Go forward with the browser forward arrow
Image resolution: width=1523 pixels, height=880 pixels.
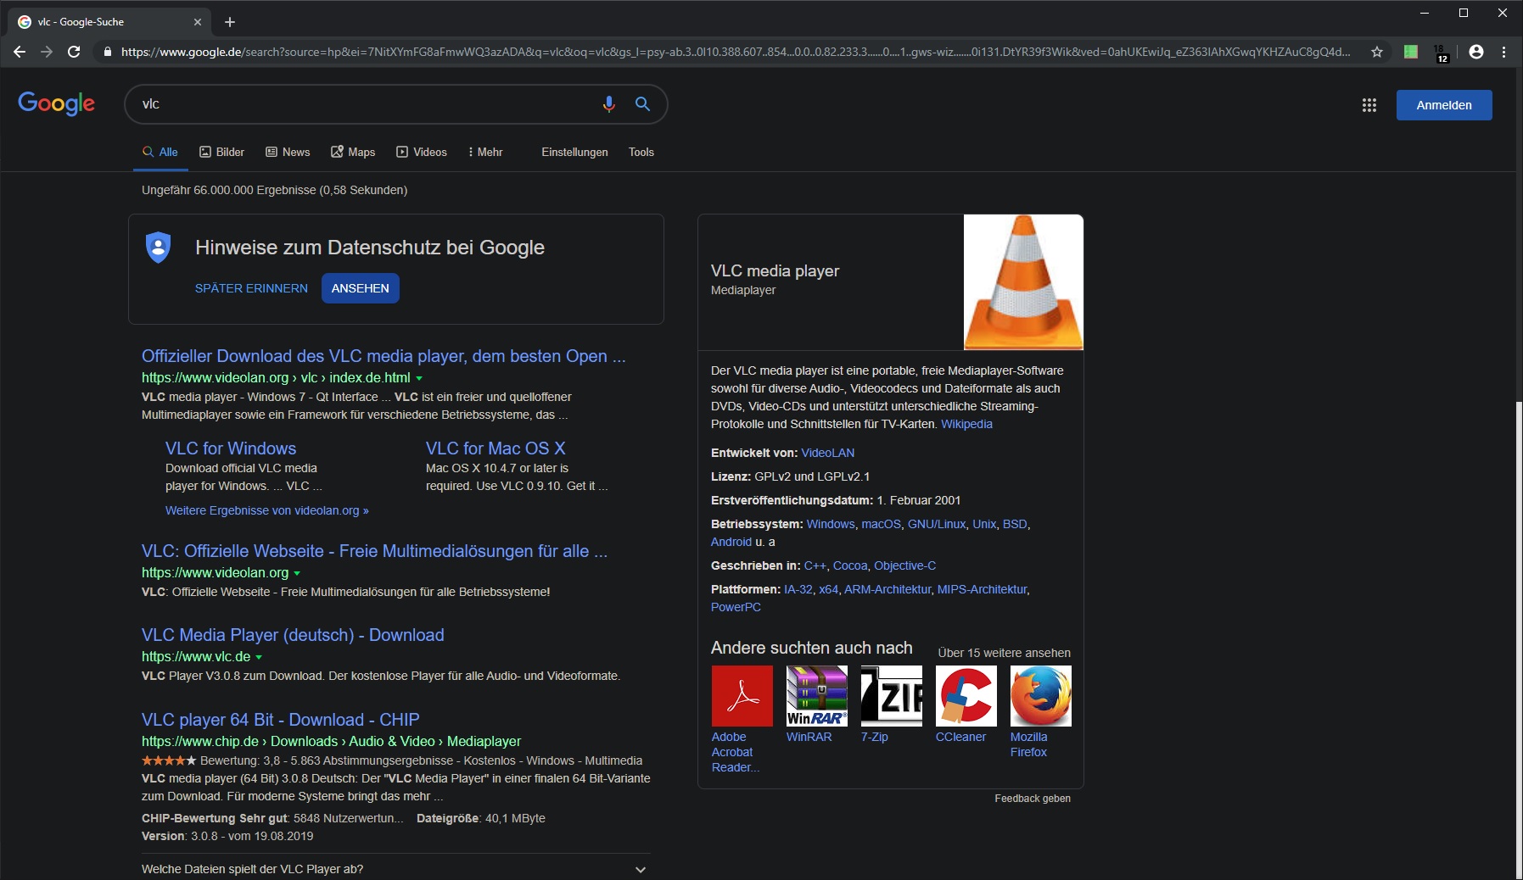click(x=47, y=52)
